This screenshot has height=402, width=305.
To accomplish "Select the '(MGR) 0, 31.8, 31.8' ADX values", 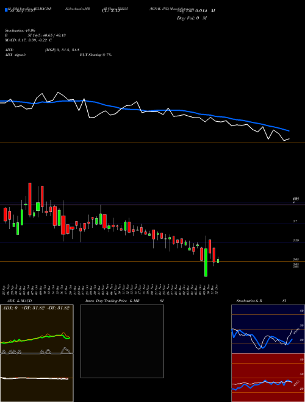I will click(x=62, y=50).
